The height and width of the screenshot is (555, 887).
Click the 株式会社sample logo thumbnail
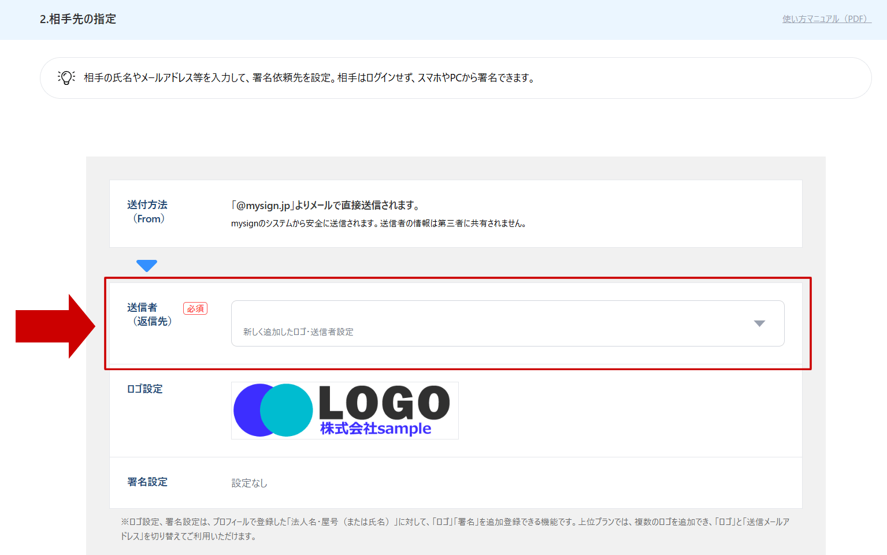coord(344,411)
